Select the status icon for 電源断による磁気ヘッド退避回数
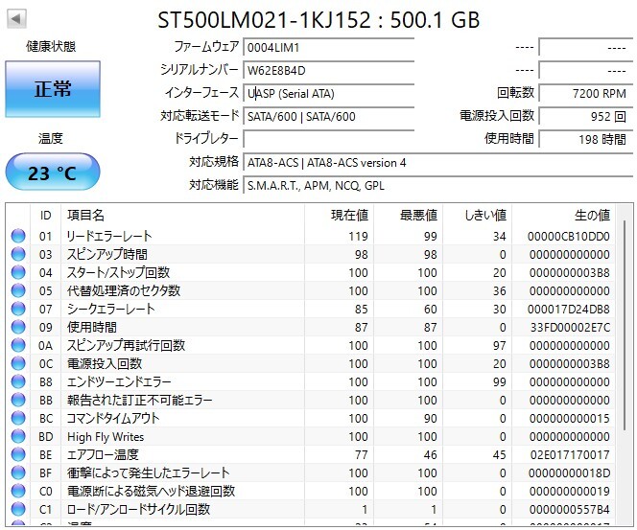637x530 pixels. point(18,491)
